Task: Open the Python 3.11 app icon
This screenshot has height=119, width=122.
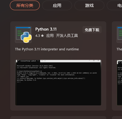Action: click(x=23, y=34)
